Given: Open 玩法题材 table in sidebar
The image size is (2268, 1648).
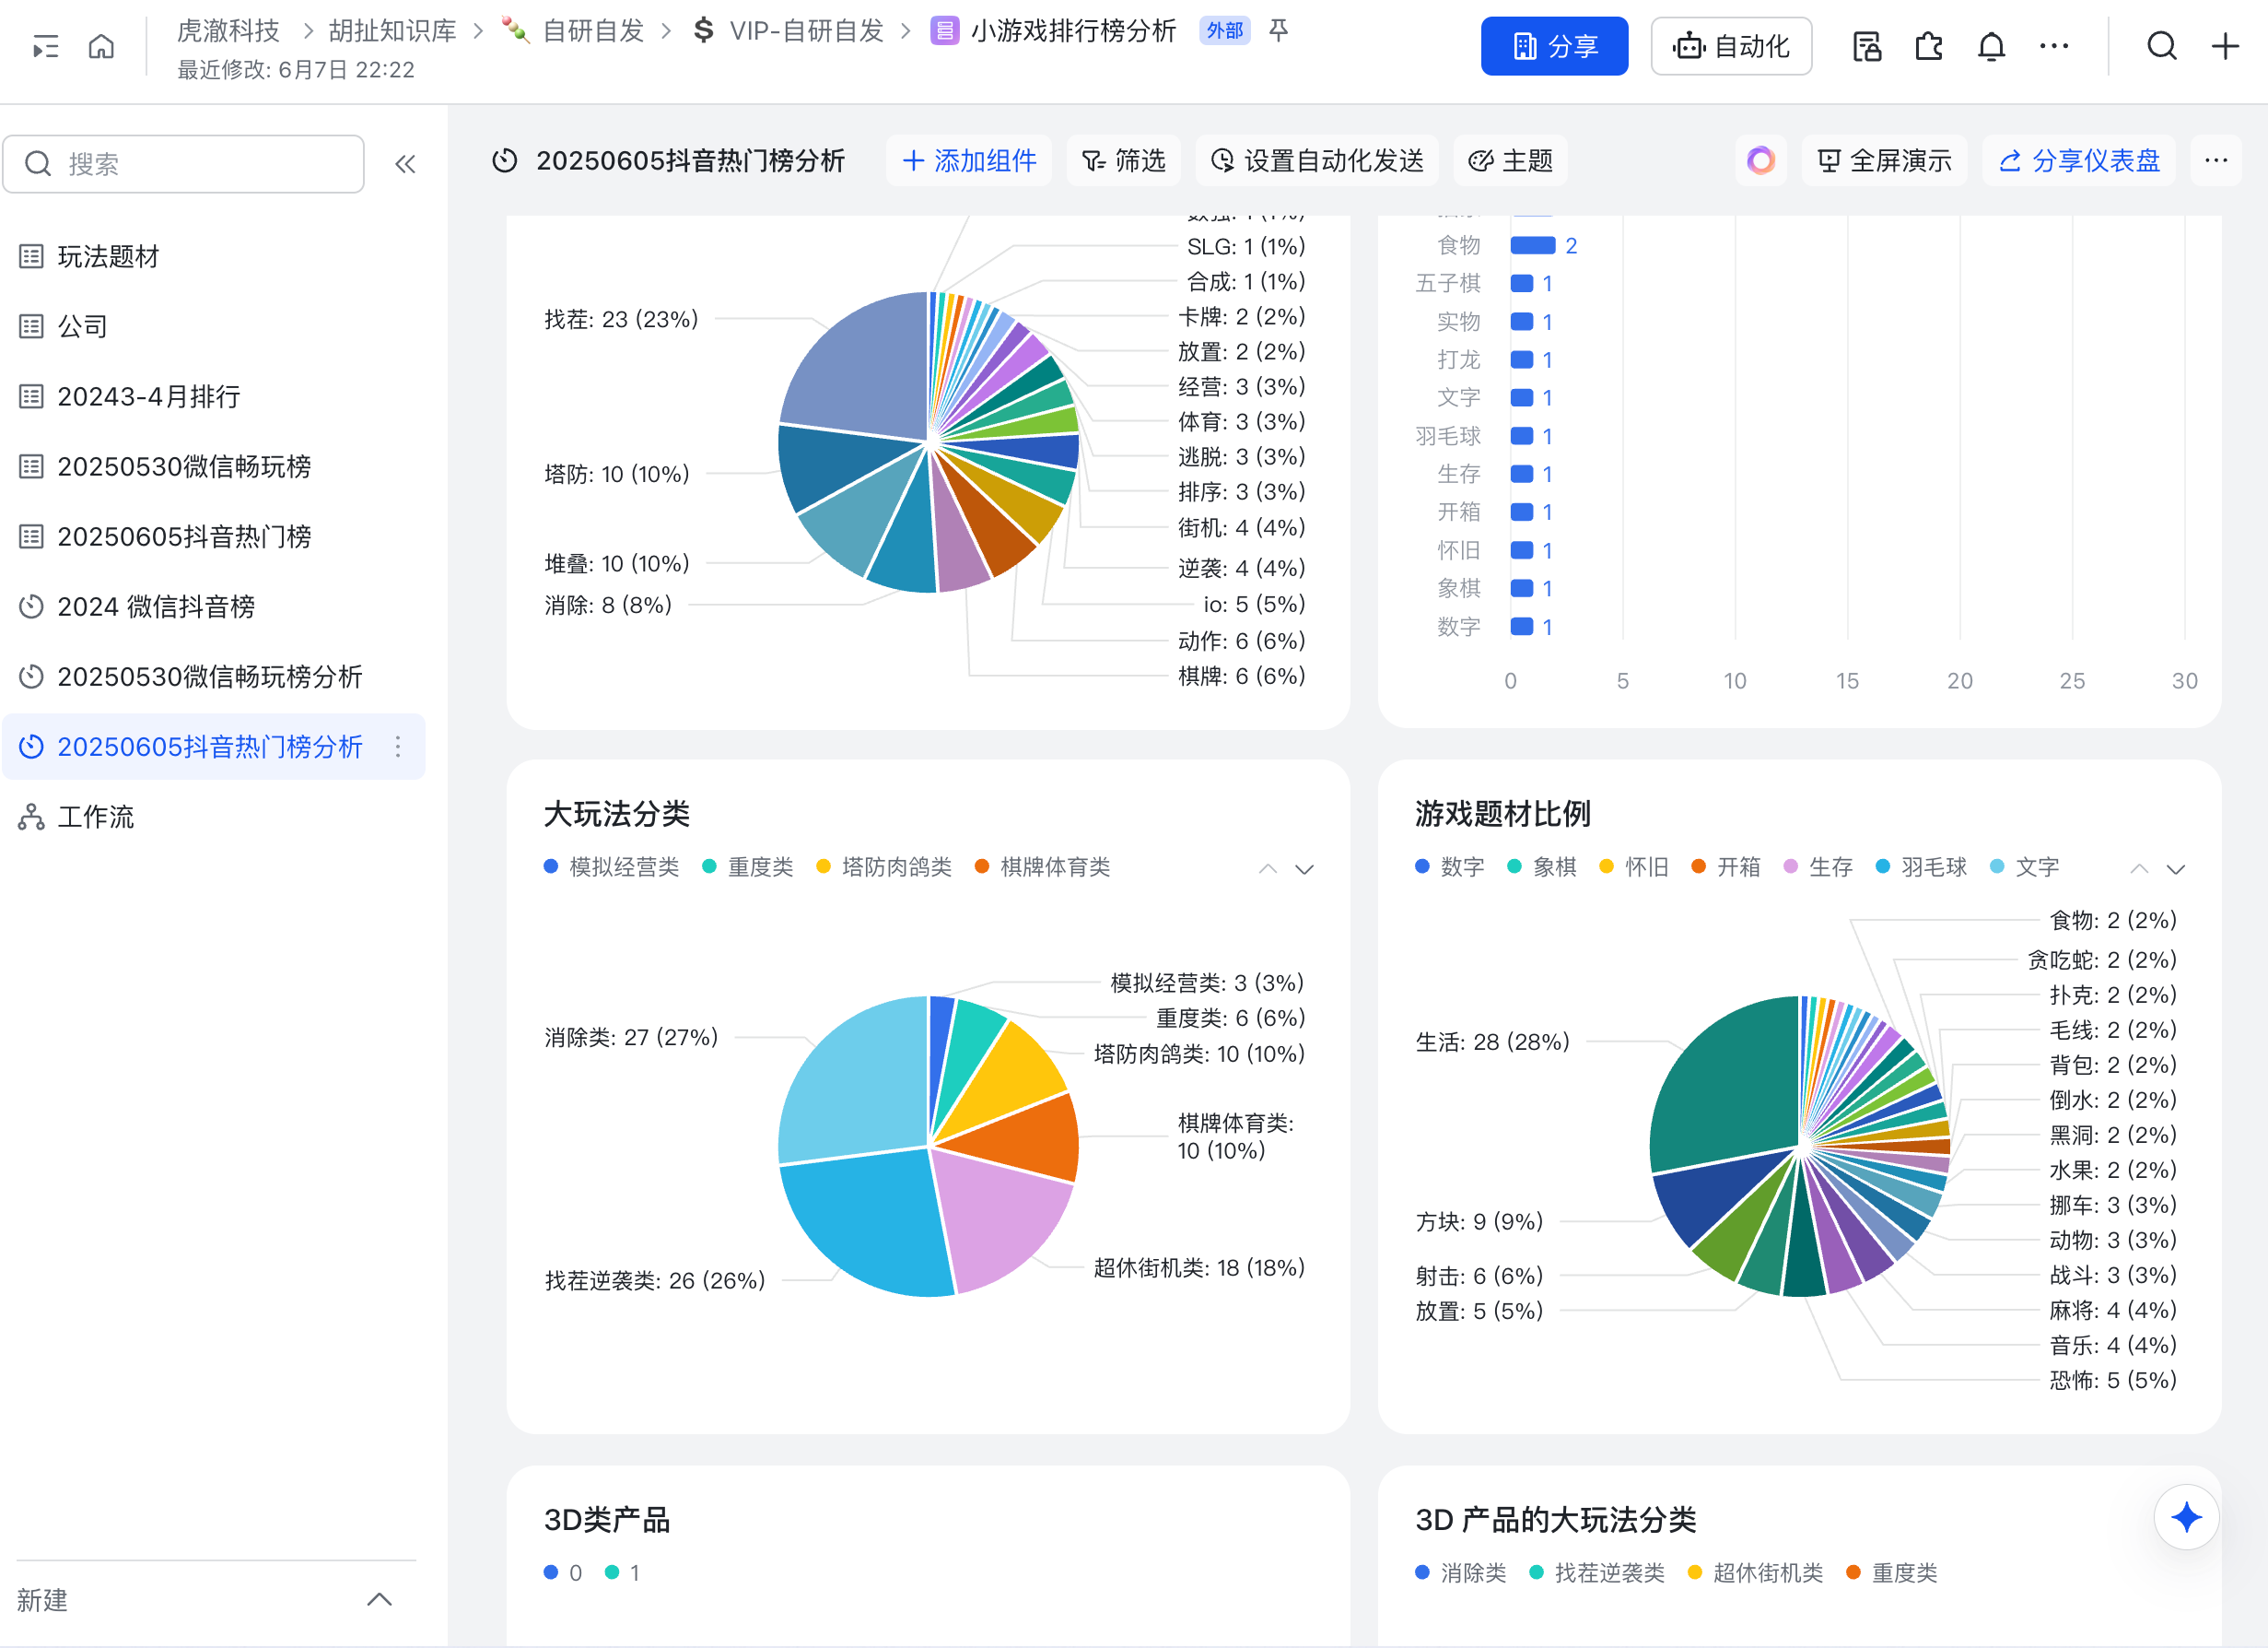Looking at the screenshot, I should pos(214,256).
